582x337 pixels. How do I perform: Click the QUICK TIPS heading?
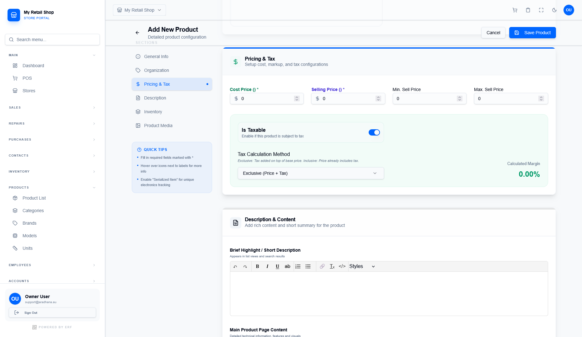click(x=155, y=150)
